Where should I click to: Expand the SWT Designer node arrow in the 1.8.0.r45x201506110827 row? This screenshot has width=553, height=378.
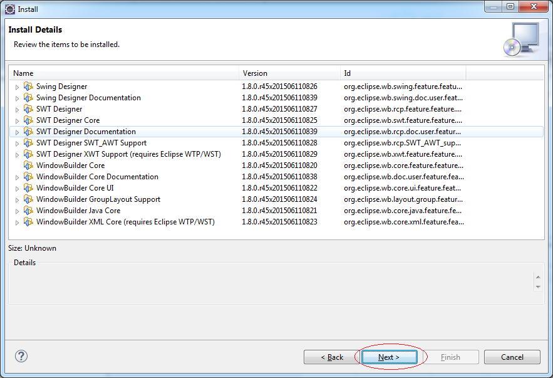17,110
